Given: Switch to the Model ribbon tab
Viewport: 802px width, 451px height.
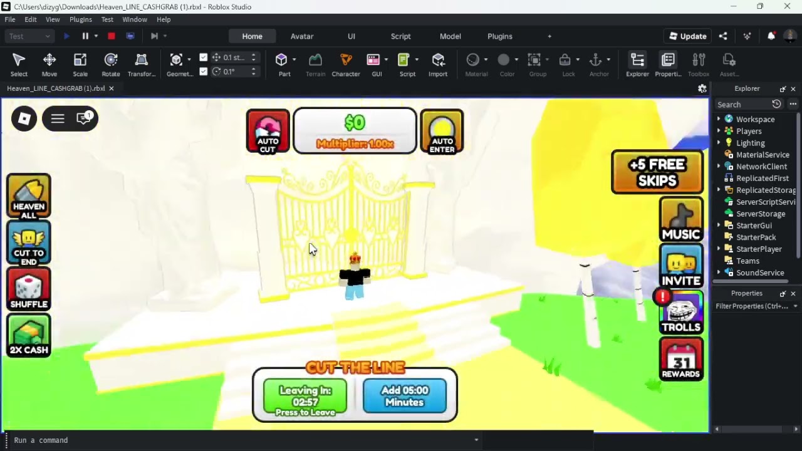Looking at the screenshot, I should [x=450, y=36].
